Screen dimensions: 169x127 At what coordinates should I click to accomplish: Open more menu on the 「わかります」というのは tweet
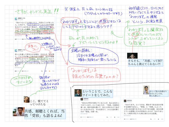tap(162, 119)
